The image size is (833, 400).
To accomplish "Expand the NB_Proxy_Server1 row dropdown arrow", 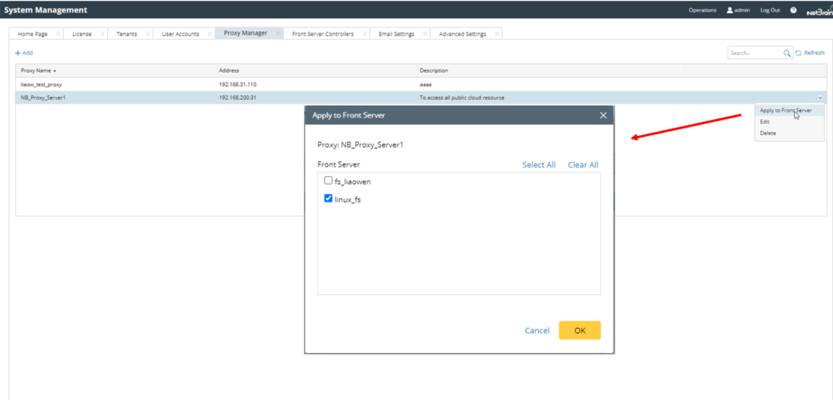I will [820, 98].
